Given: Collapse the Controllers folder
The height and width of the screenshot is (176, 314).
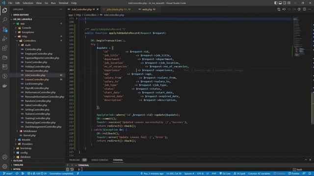Looking at the screenshot, I should tap(38, 41).
